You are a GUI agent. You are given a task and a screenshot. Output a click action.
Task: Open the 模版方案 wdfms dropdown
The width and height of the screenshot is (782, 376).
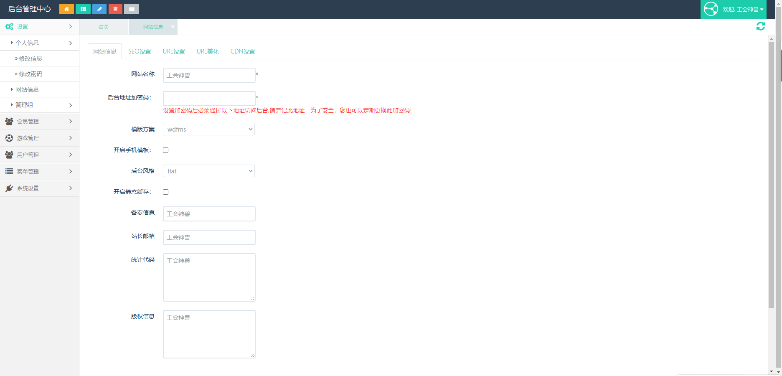click(209, 129)
